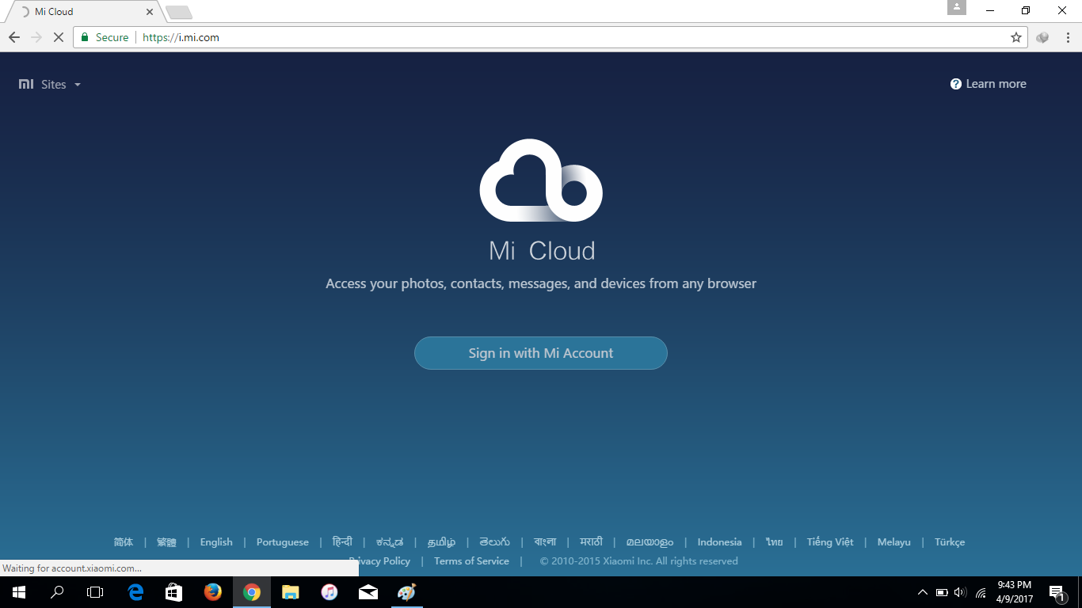Click the Mi logo icon
1082x608 pixels.
point(26,84)
